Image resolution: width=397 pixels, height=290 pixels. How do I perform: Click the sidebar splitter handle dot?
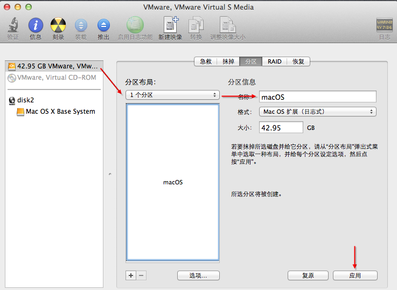110,174
